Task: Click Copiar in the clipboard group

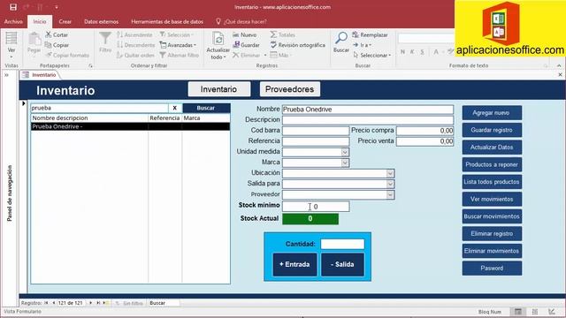Action: point(57,45)
